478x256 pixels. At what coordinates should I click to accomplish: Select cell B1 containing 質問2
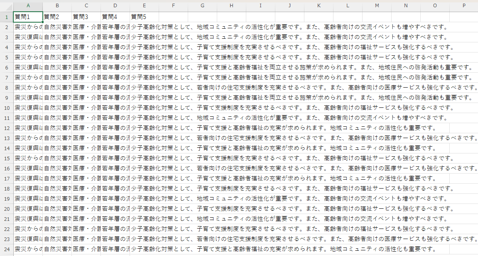[x=57, y=17]
